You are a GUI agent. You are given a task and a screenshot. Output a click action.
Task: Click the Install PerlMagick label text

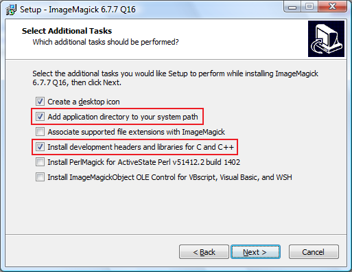[x=144, y=162]
